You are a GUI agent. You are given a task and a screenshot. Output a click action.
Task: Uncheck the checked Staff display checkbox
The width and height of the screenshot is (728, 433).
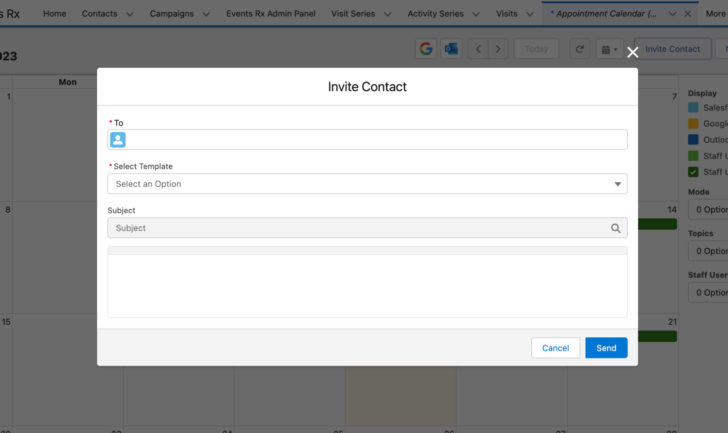point(693,172)
